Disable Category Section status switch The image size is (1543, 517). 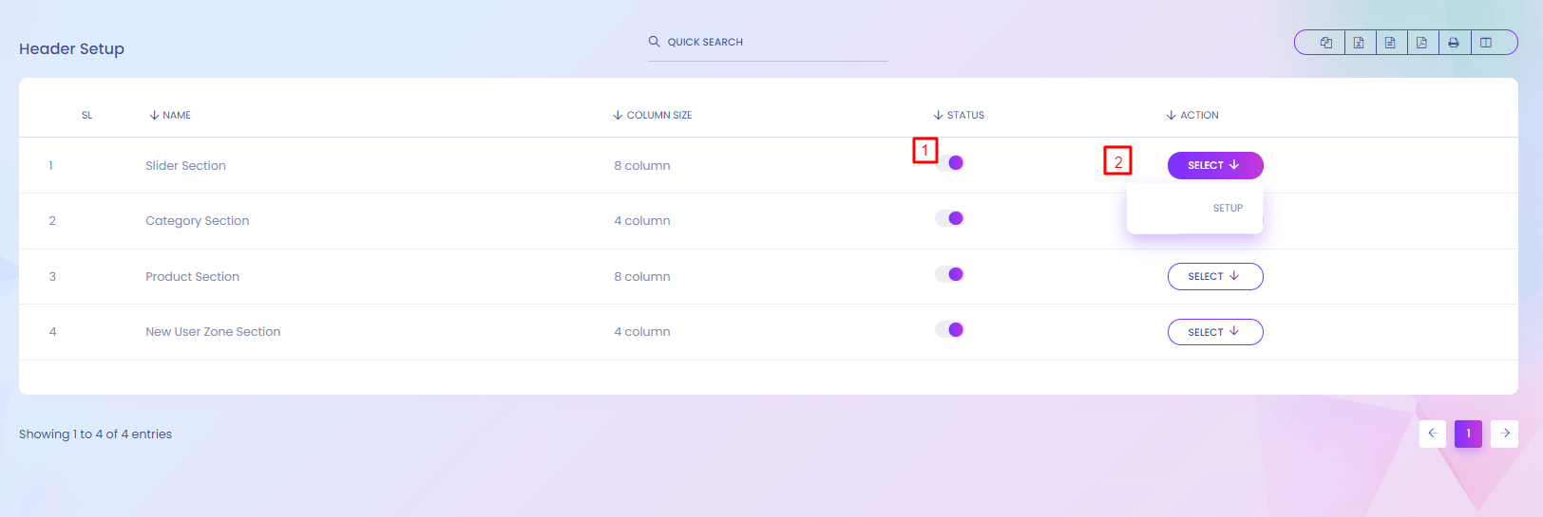(950, 218)
